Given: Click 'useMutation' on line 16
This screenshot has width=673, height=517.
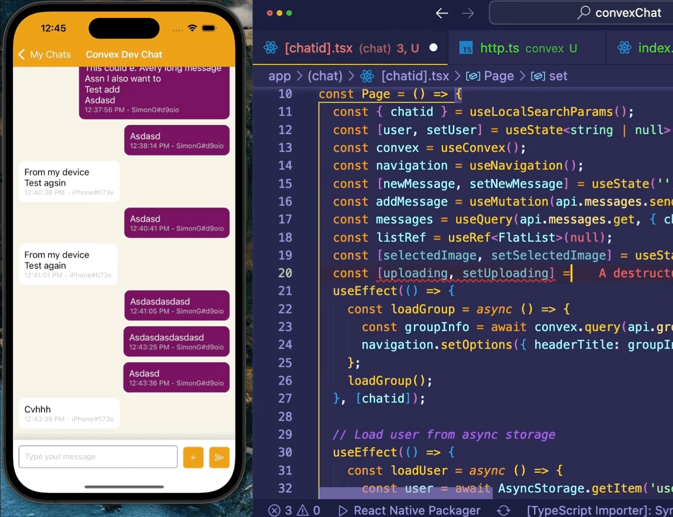Looking at the screenshot, I should (509, 201).
